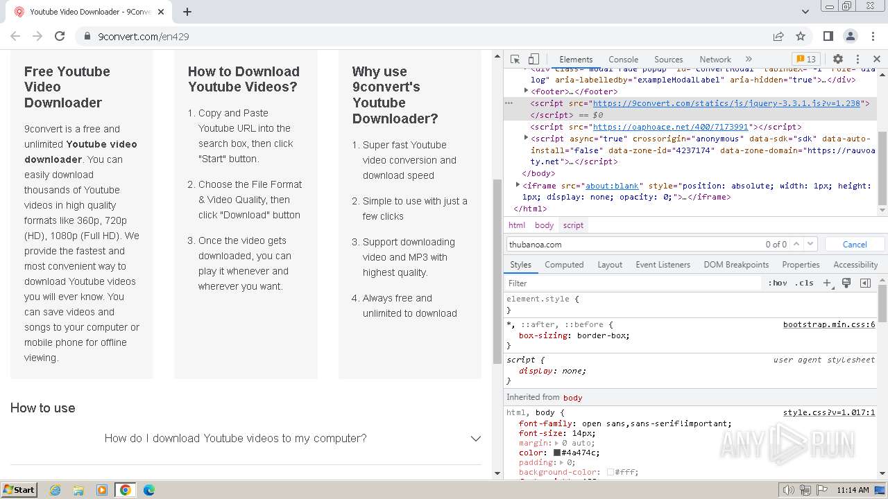Open DevTools settings gear

[838, 60]
